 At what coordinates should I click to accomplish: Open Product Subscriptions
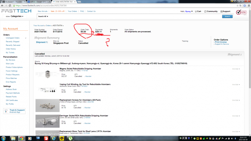click(x=14, y=67)
